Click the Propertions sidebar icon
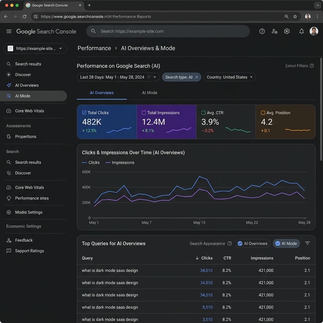This screenshot has width=323, height=323. click(9, 136)
